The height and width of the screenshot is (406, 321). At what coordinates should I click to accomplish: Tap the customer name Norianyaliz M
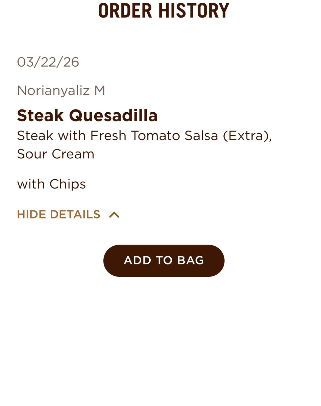[x=61, y=91]
